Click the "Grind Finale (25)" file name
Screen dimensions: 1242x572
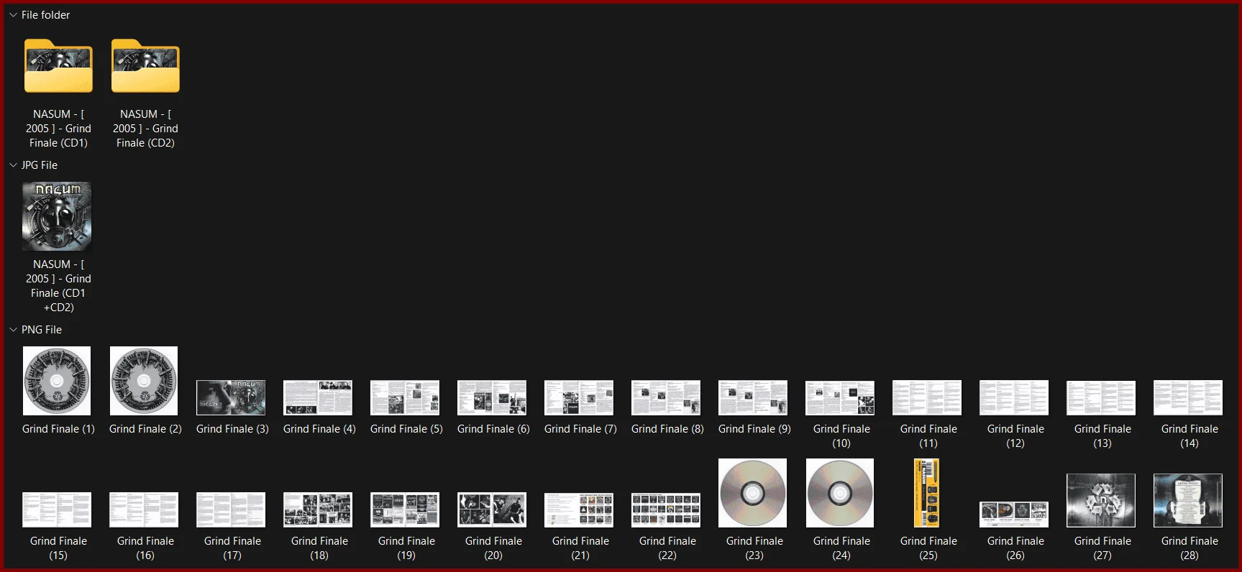[928, 548]
